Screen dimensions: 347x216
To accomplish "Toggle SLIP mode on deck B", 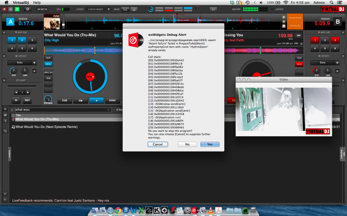I will click(299, 58).
